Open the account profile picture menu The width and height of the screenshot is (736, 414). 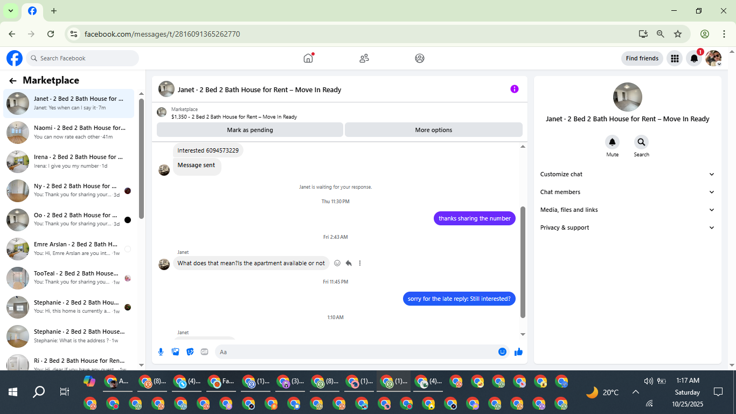pyautogui.click(x=713, y=58)
